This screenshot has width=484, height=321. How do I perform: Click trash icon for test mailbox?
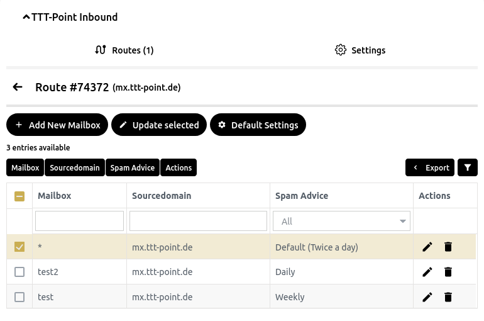(448, 297)
